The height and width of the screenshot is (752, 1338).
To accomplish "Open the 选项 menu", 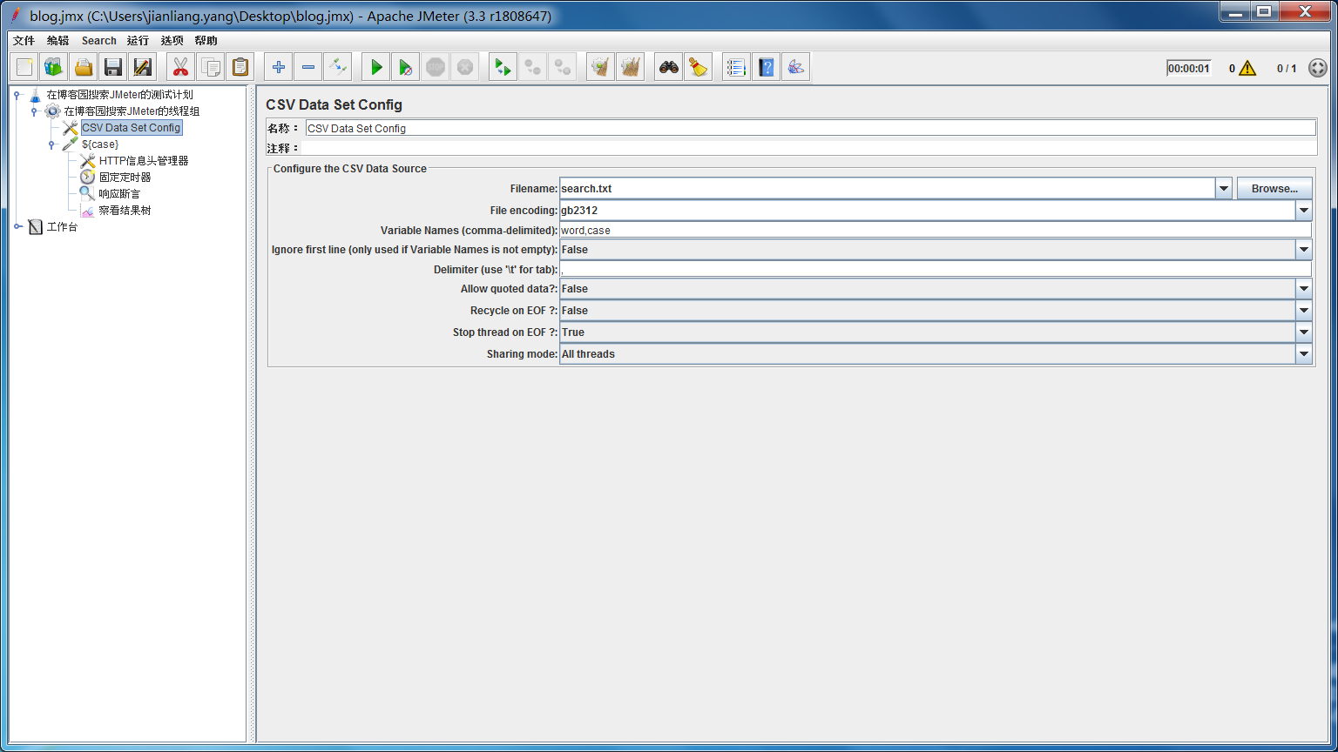I will coord(172,41).
